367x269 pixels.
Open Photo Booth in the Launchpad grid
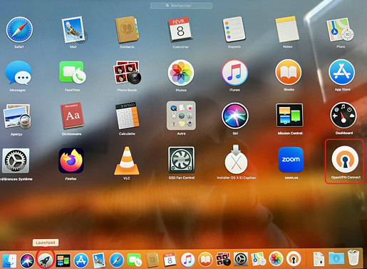tap(127, 72)
